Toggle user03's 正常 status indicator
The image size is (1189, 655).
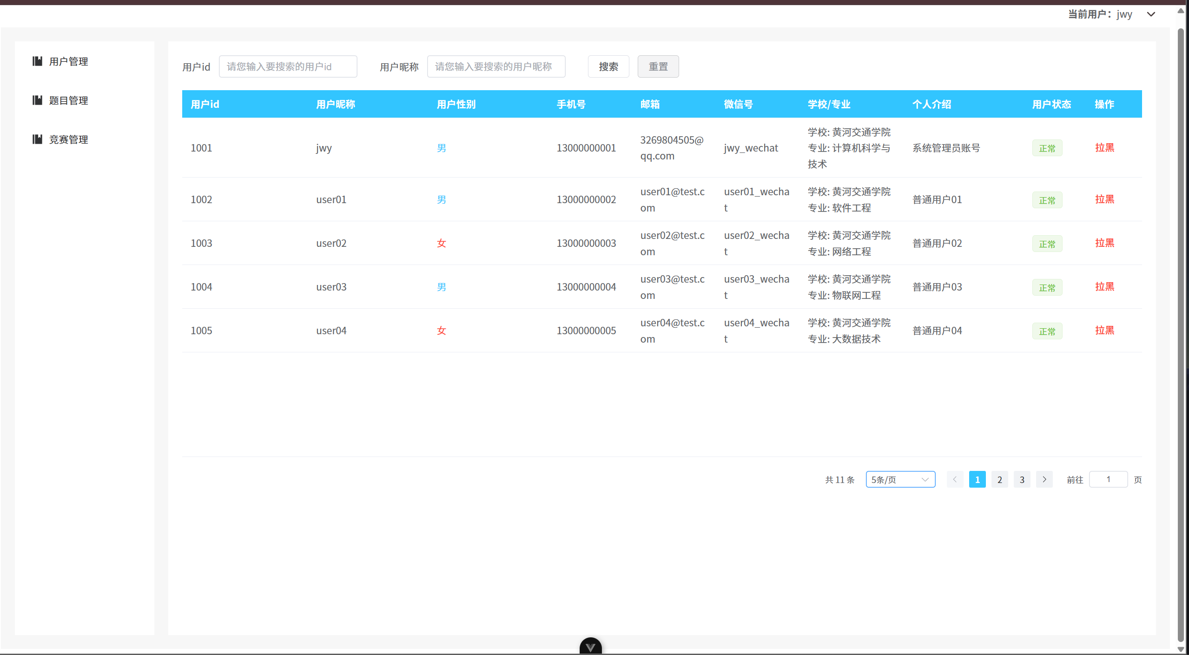tap(1047, 287)
